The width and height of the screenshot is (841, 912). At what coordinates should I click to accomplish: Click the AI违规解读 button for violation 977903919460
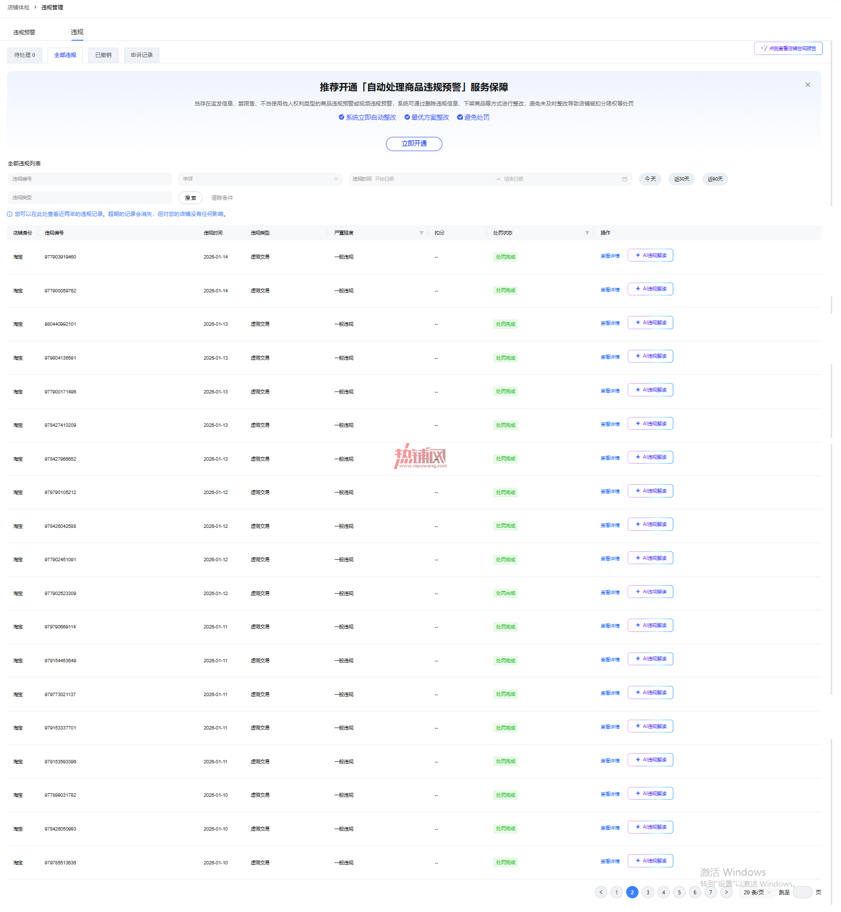coord(650,255)
